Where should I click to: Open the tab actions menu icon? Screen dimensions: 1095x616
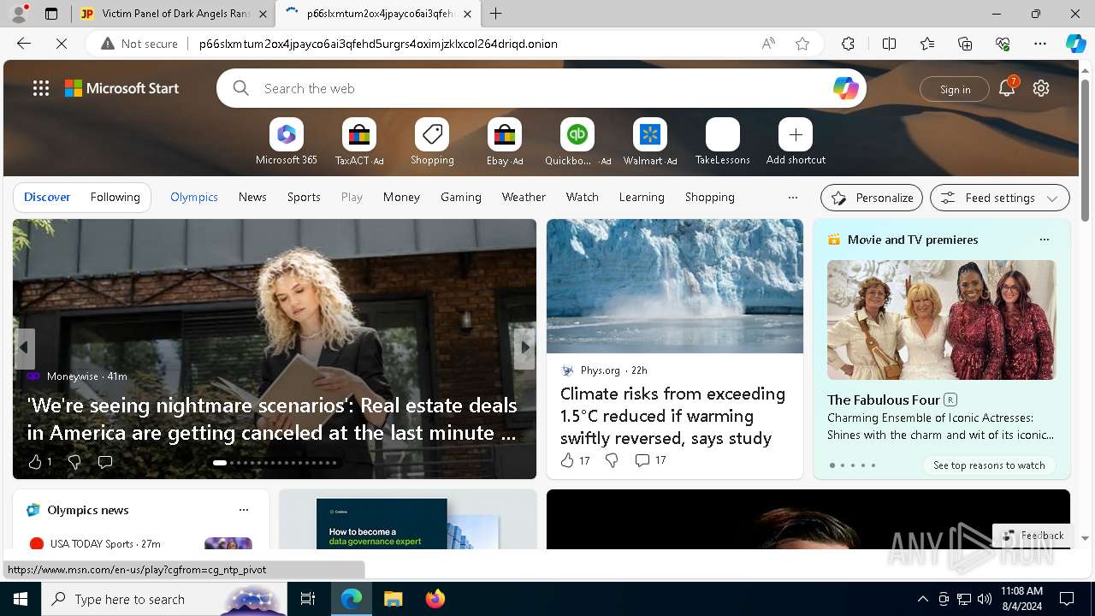point(51,14)
